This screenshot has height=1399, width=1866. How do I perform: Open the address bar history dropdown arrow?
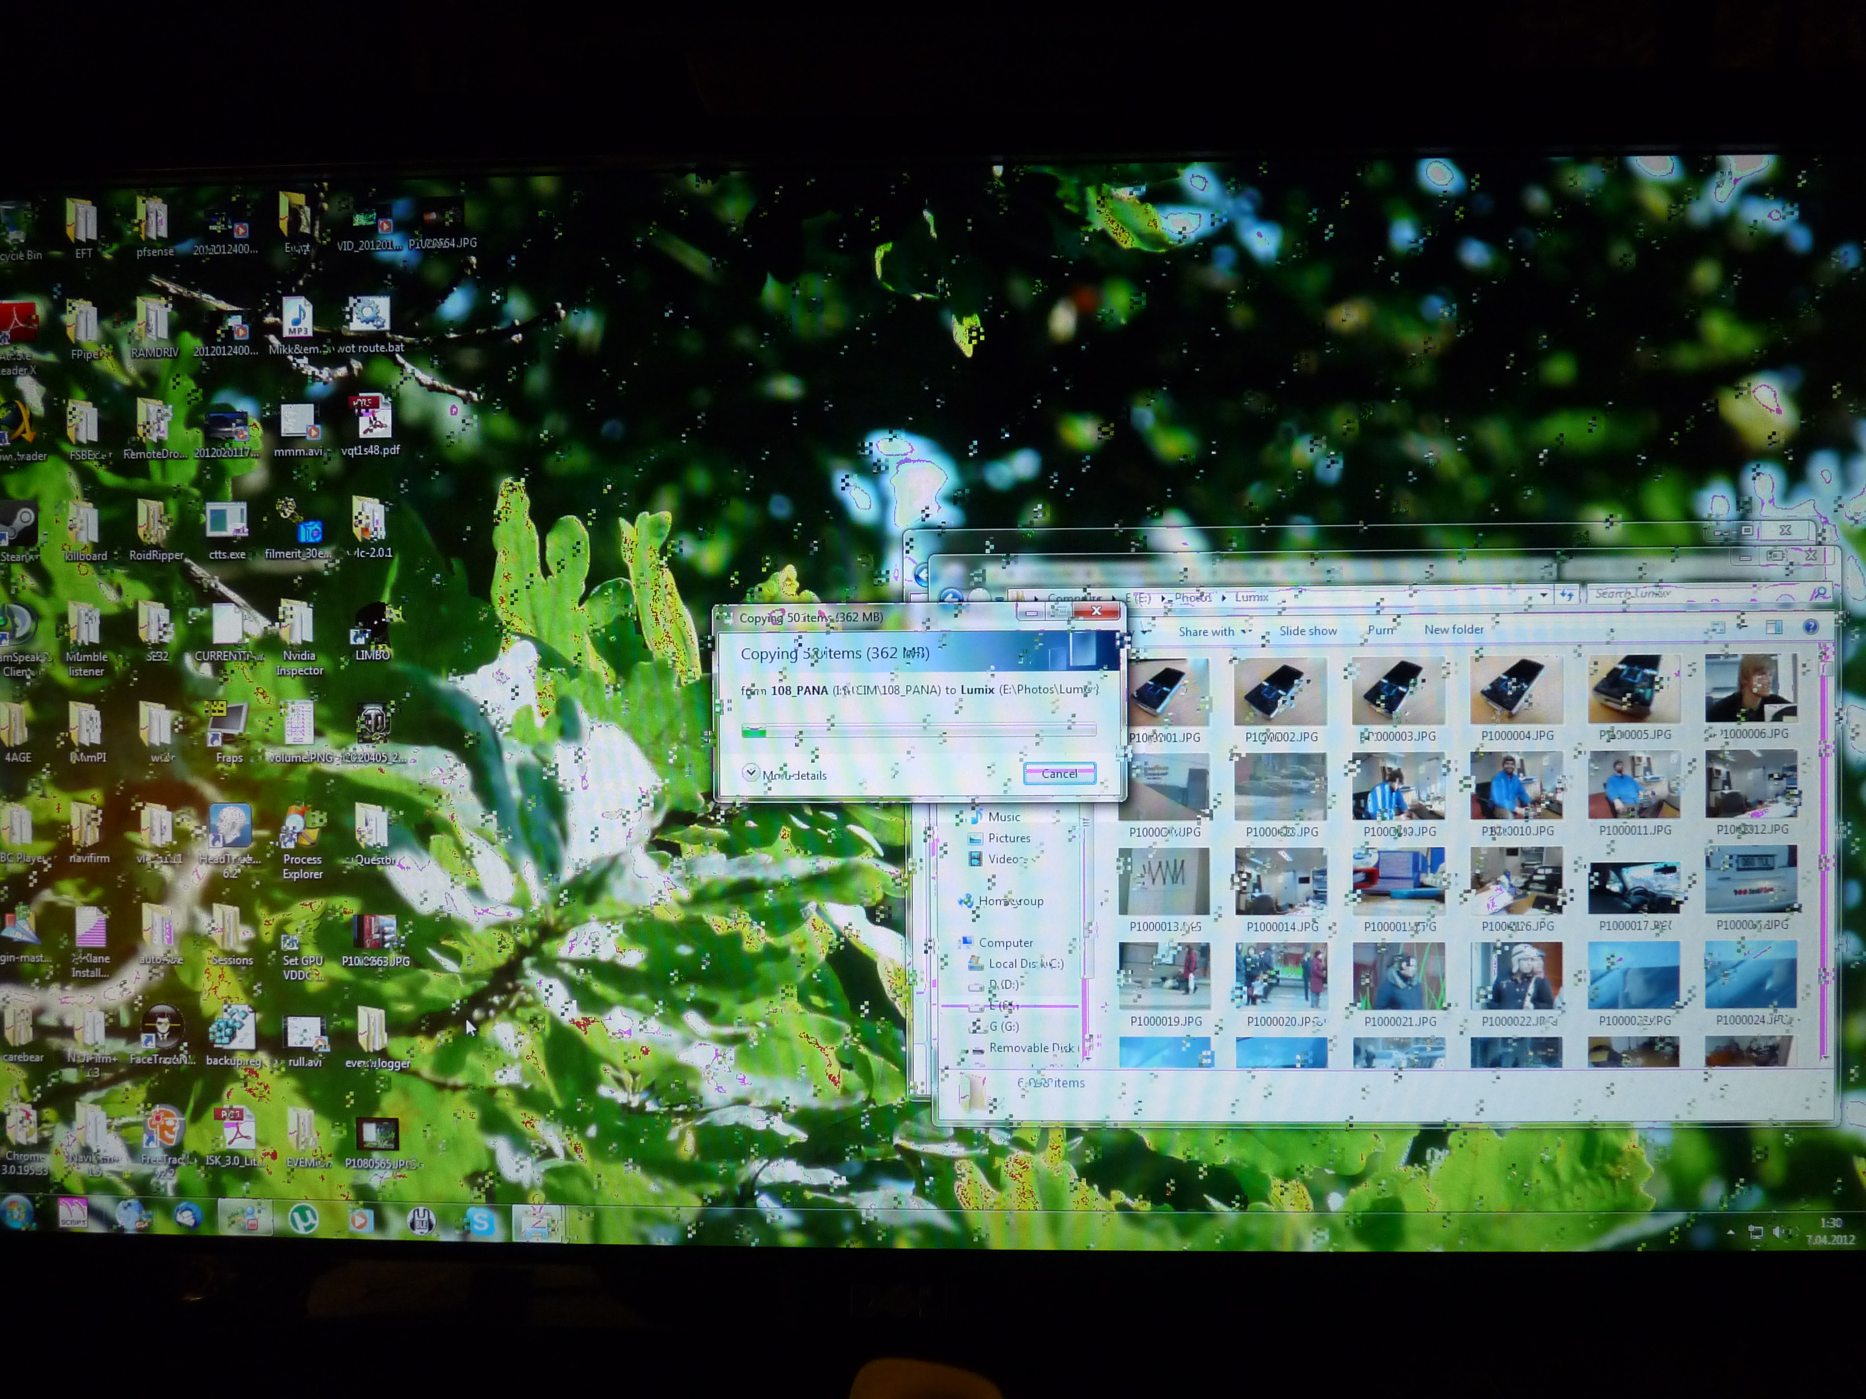1544,595
